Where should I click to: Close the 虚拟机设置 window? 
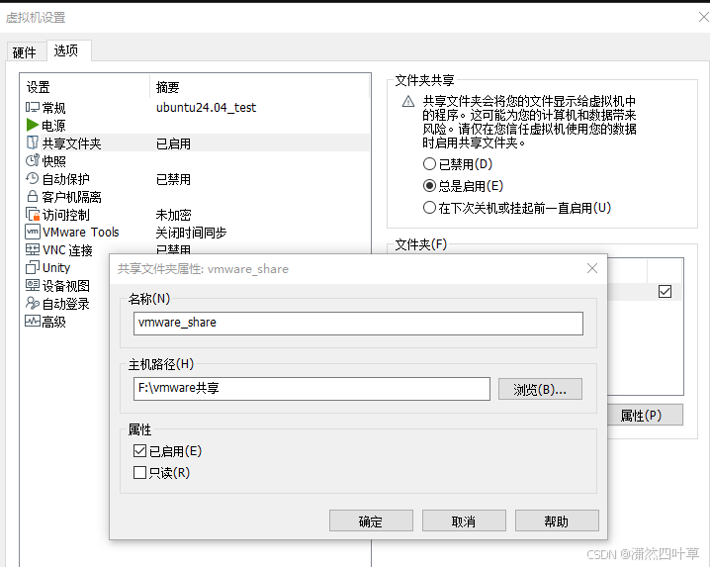[704, 17]
